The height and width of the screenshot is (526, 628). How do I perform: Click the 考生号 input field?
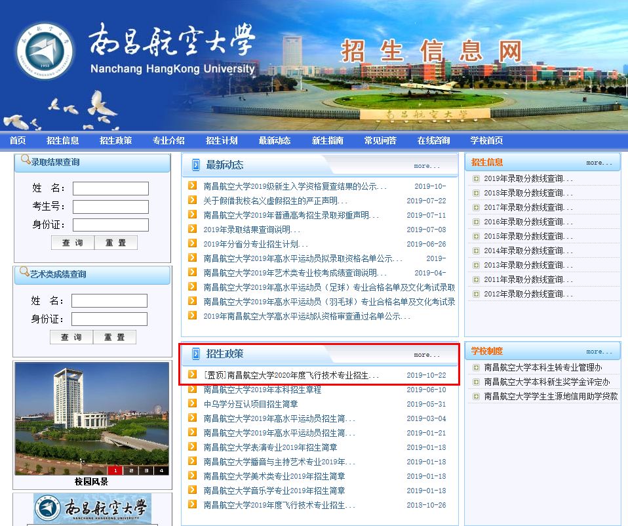(x=111, y=207)
